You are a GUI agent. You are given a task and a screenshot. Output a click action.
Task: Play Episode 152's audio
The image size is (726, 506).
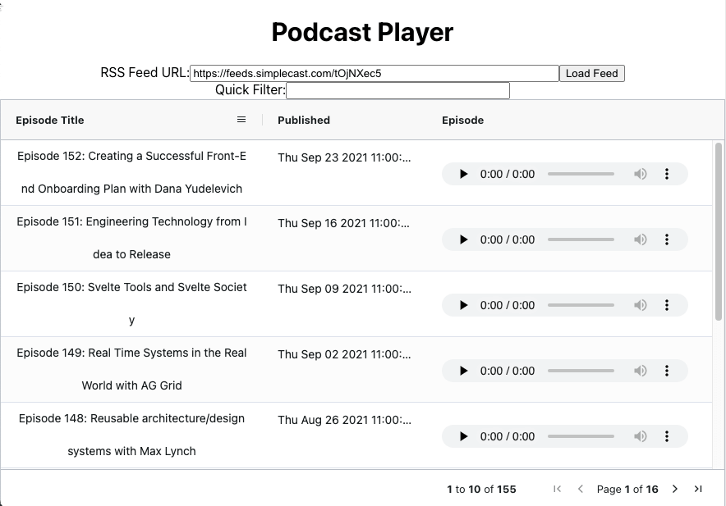pyautogui.click(x=462, y=174)
